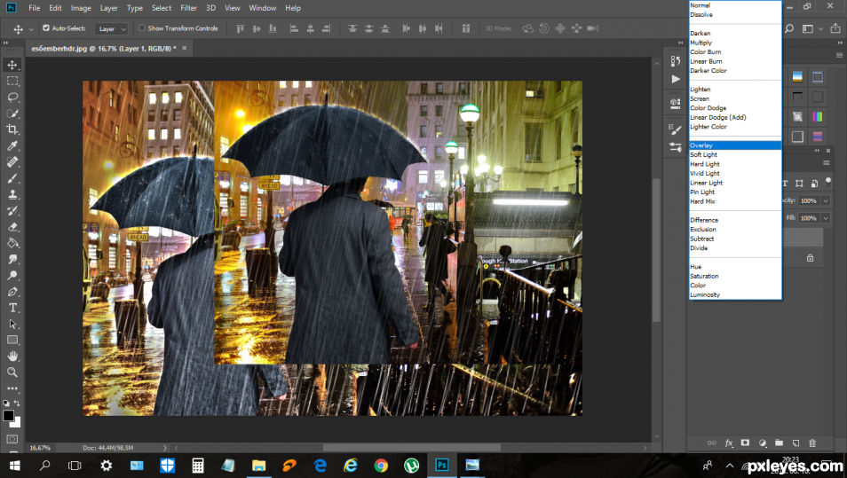Open the status bar info arrow
The width and height of the screenshot is (847, 478).
[165, 448]
